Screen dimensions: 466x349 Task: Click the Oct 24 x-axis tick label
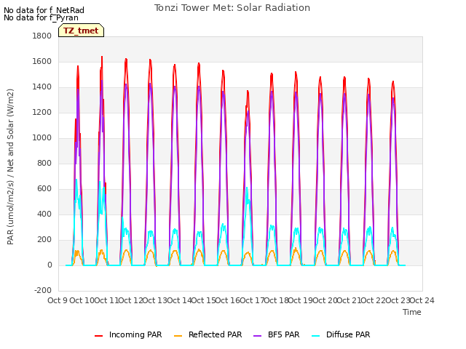coord(422,300)
